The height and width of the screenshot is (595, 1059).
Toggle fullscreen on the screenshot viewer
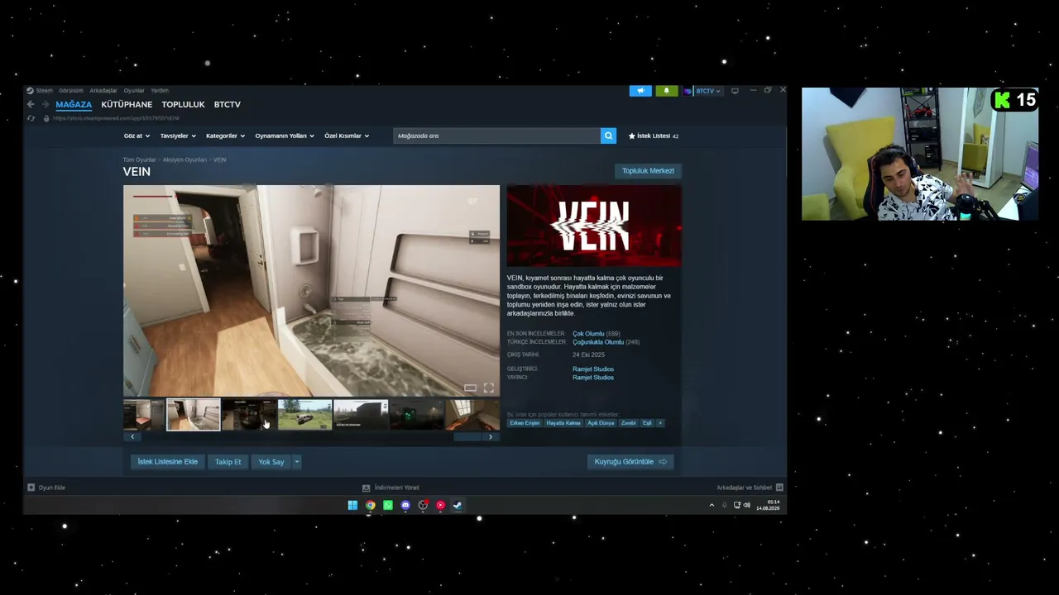[x=489, y=388]
